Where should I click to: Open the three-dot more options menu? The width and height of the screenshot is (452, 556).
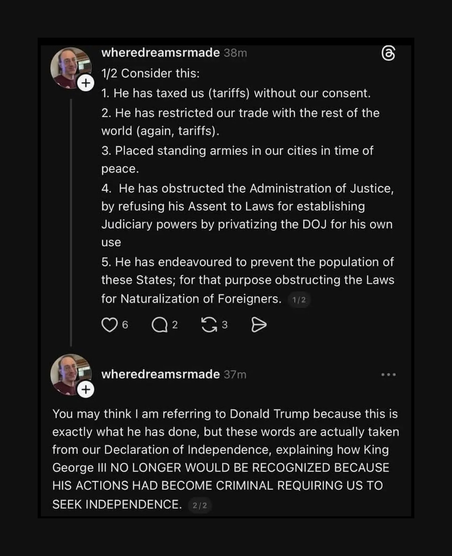coord(388,374)
